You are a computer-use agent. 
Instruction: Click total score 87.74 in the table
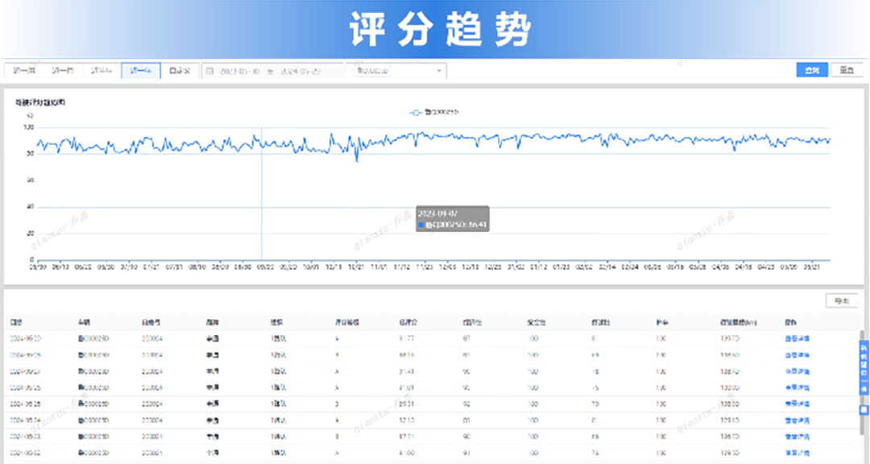407,437
